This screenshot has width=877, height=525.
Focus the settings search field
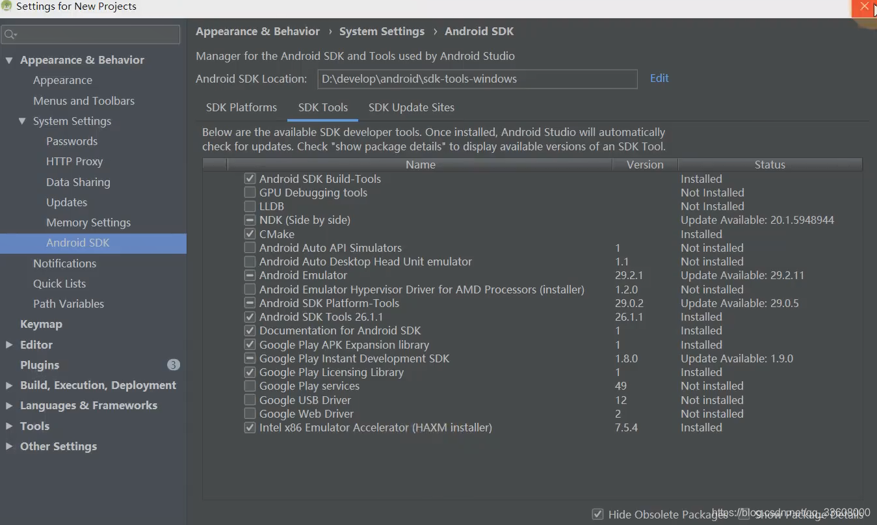point(90,34)
